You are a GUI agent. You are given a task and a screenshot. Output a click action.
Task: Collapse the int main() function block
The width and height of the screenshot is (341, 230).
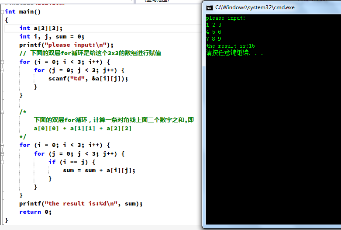[2, 12]
